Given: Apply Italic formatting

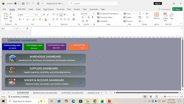Looking at the screenshot, I should (24, 19).
